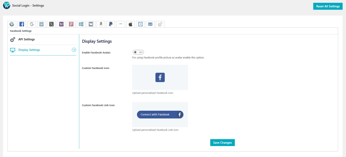Viewport: 346px width, 157px height.
Task: Select the Apple provider tab icon
Action: click(x=131, y=24)
